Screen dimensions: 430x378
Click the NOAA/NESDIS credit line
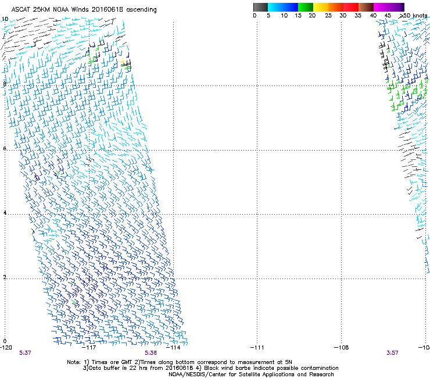coord(251,375)
